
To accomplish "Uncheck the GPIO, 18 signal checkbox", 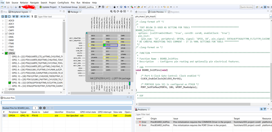I will point(10,83).
